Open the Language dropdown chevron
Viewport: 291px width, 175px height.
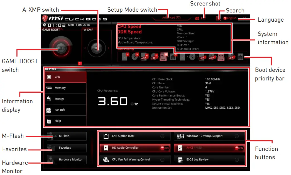pyautogui.click(x=244, y=18)
